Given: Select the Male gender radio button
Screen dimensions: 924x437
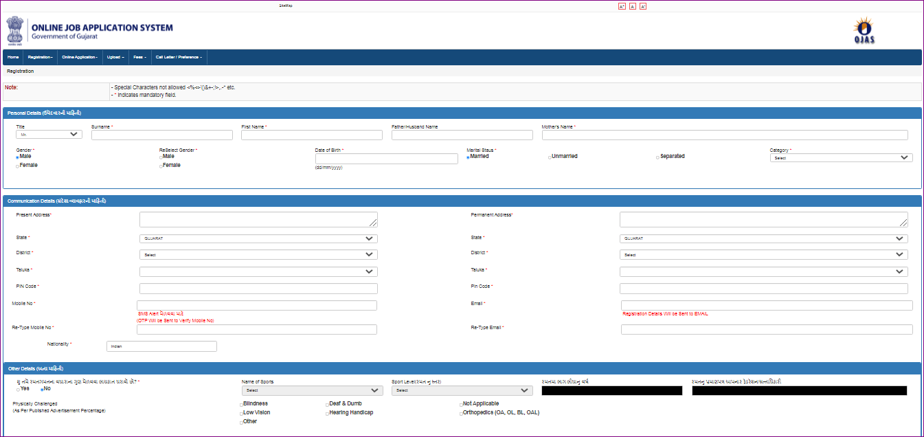Looking at the screenshot, I should pos(17,157).
